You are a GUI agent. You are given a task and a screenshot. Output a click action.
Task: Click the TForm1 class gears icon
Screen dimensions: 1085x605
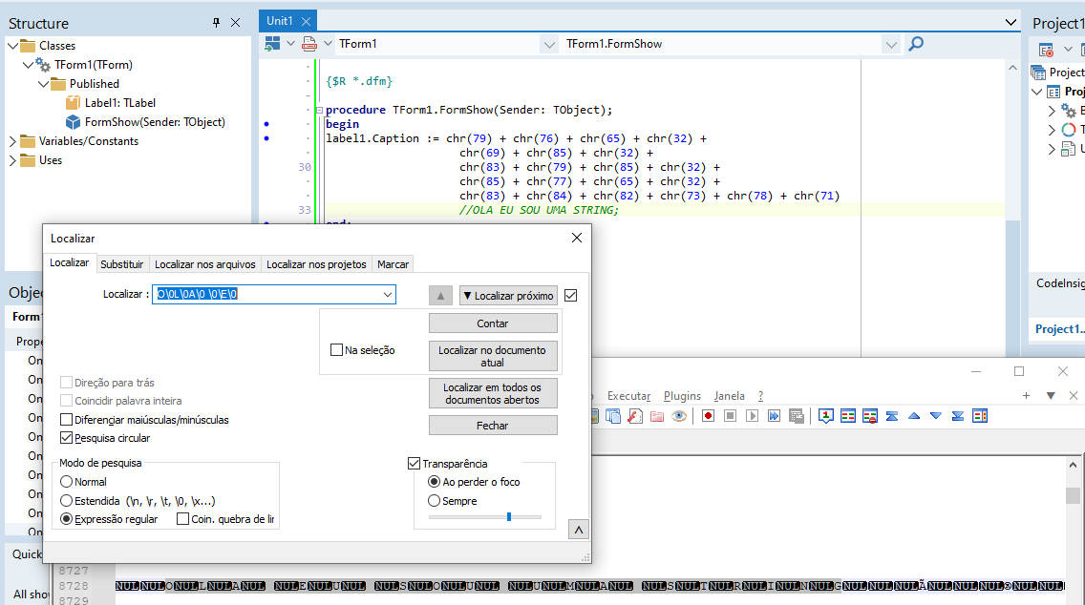point(43,64)
